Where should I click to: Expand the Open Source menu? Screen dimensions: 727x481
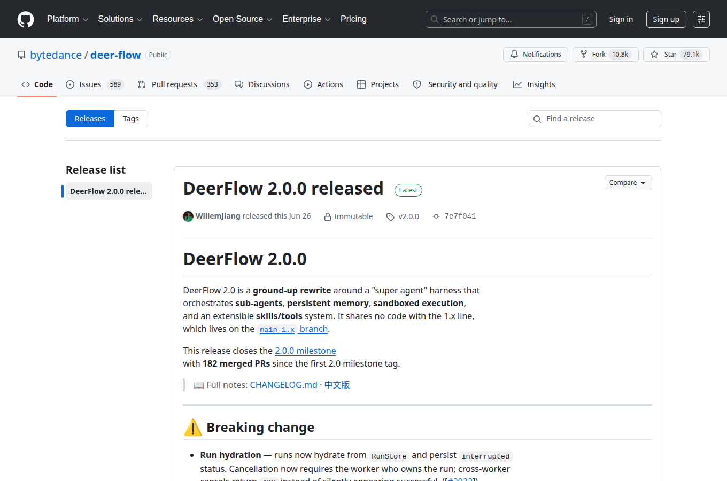point(243,19)
